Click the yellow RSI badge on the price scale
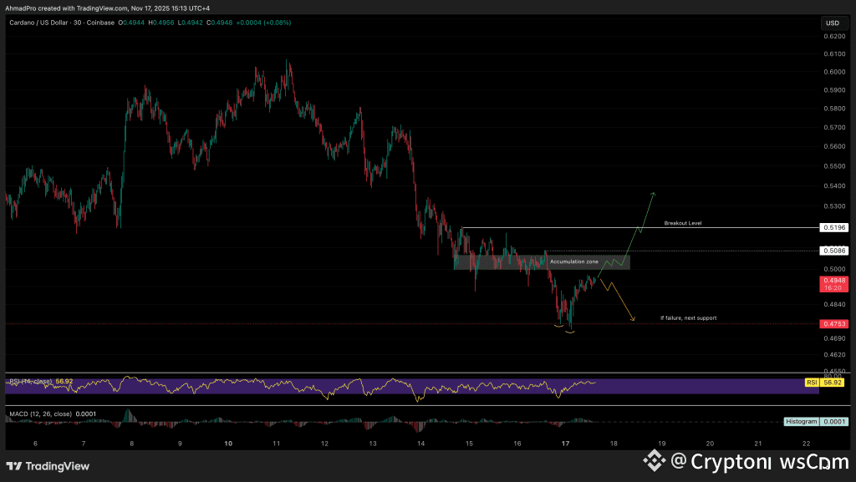The image size is (856, 482). (x=811, y=382)
